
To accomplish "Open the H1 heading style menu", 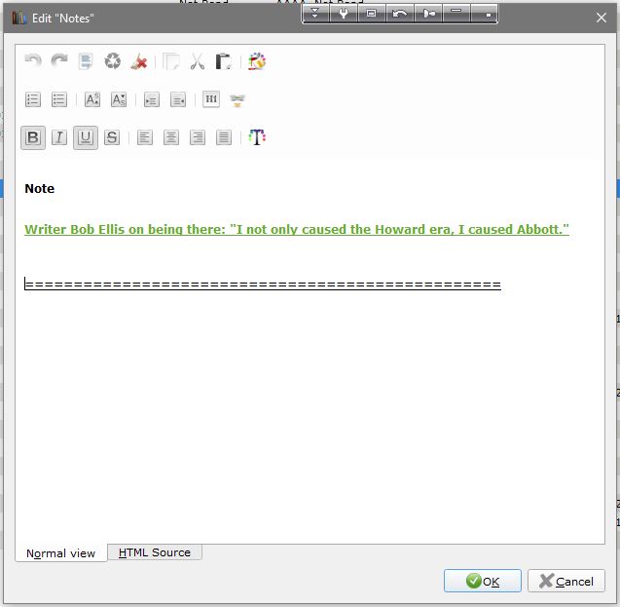I will point(211,99).
